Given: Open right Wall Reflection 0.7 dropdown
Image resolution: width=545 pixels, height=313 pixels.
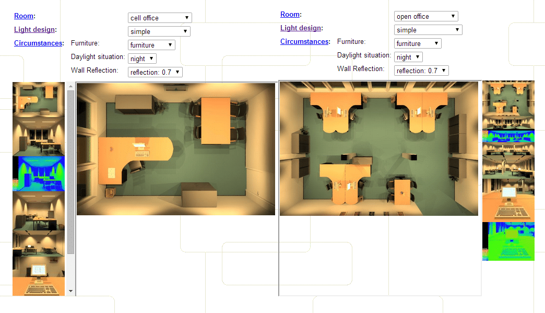Looking at the screenshot, I should [x=421, y=71].
